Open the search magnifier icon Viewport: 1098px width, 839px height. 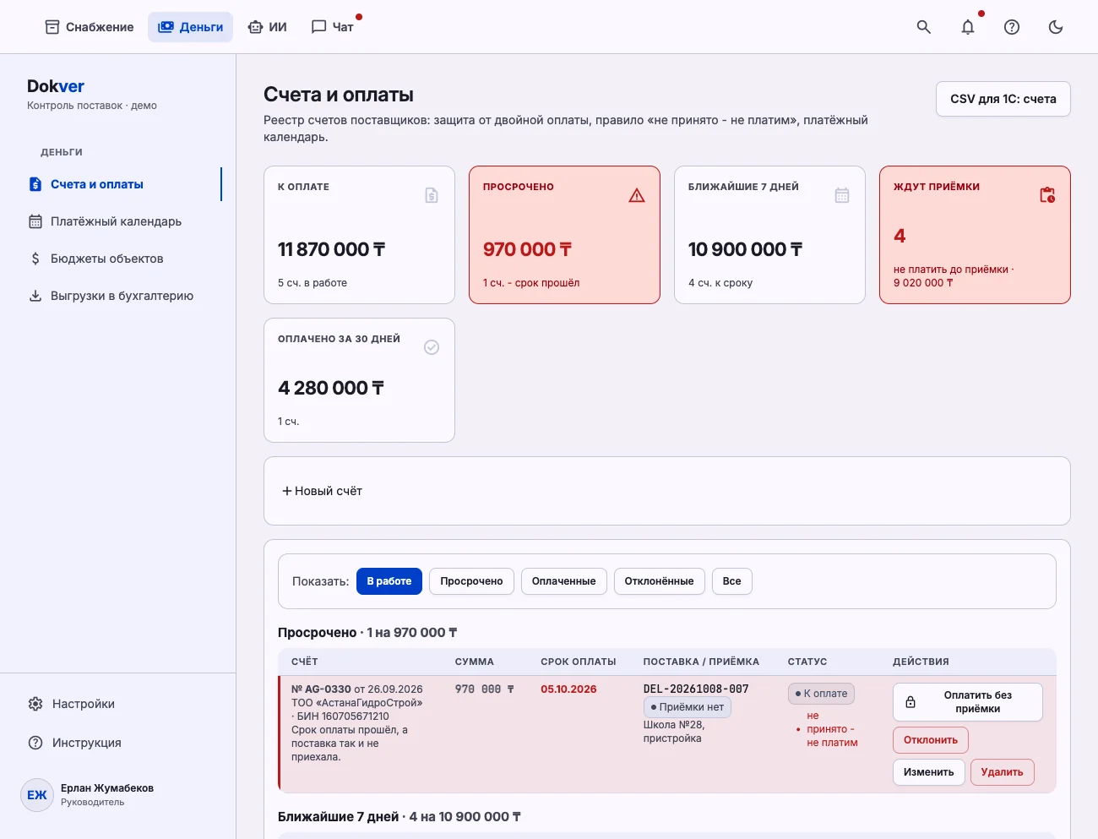(x=924, y=27)
